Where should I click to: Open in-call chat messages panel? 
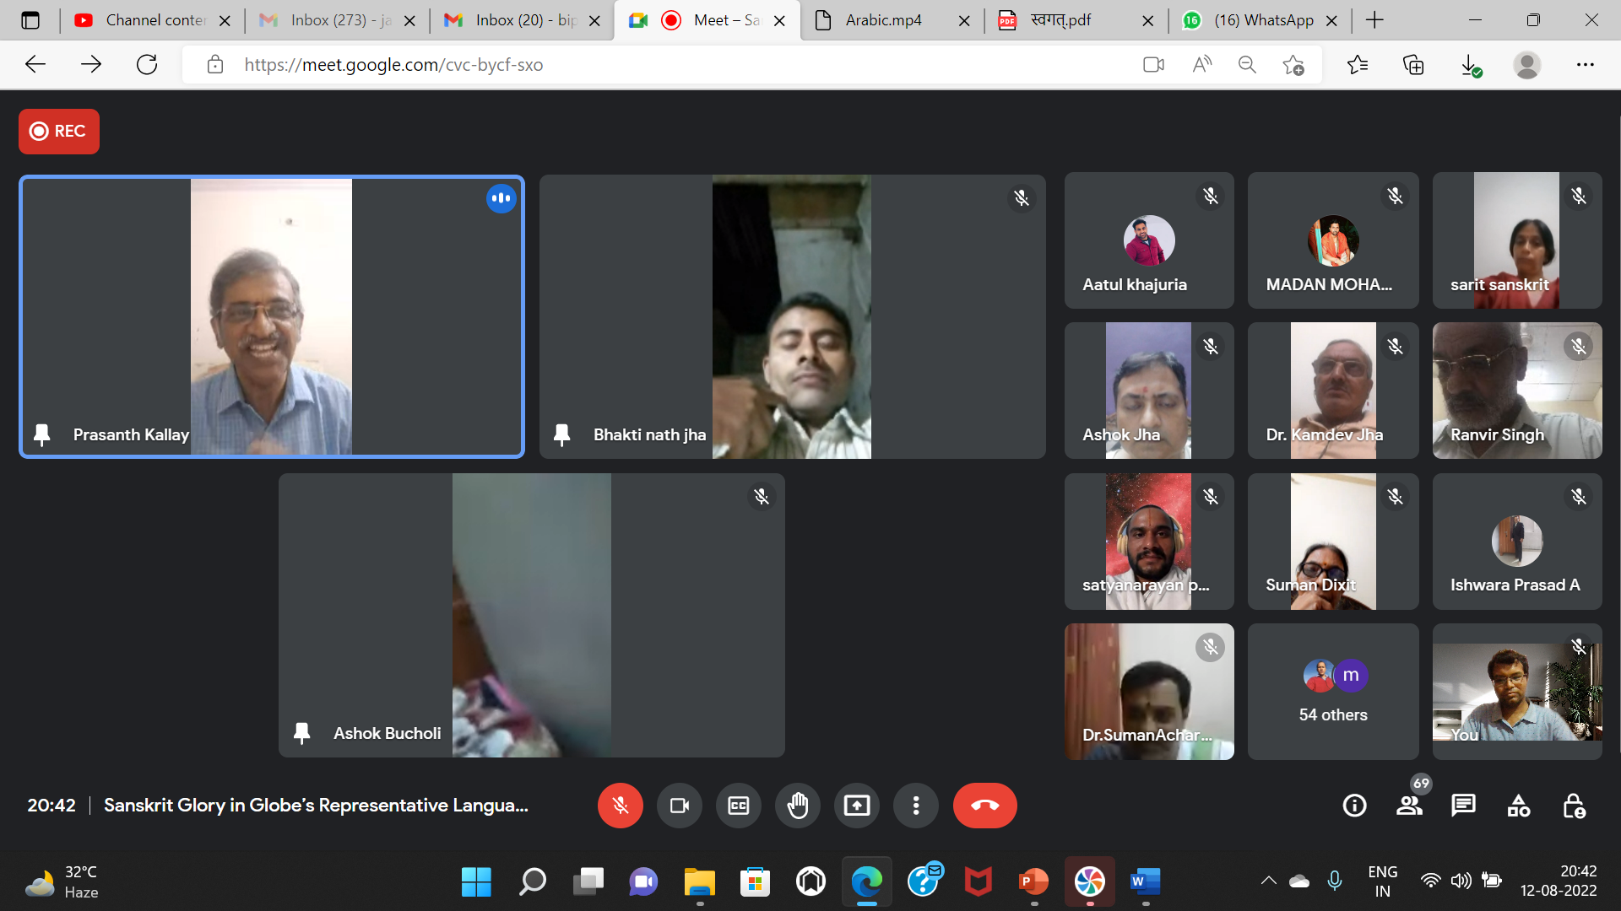coord(1463,806)
